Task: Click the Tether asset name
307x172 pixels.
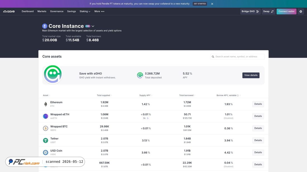Action: (x=54, y=139)
